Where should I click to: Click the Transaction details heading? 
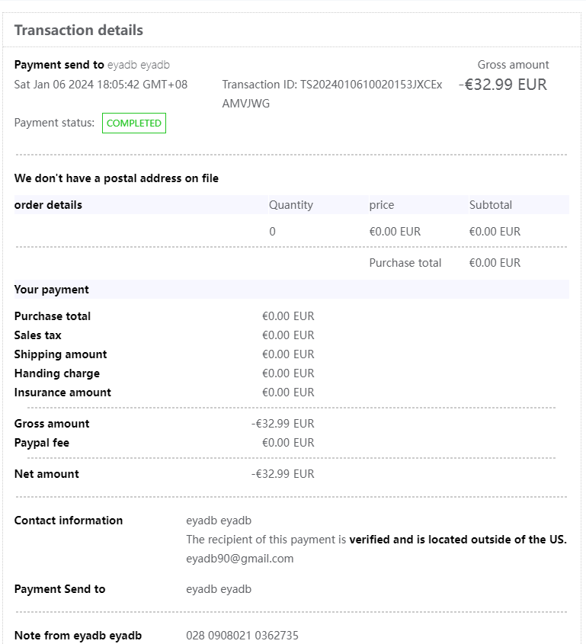(x=78, y=30)
